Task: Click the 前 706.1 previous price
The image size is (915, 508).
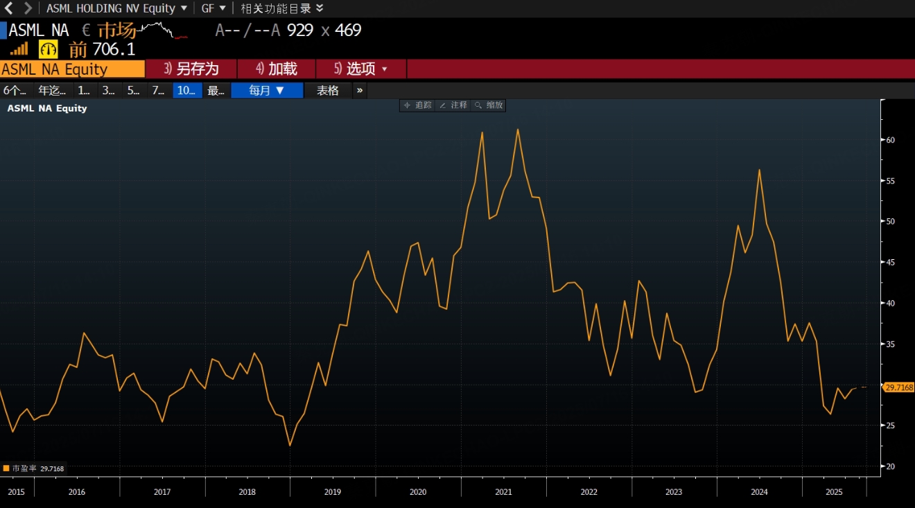Action: pyautogui.click(x=102, y=49)
